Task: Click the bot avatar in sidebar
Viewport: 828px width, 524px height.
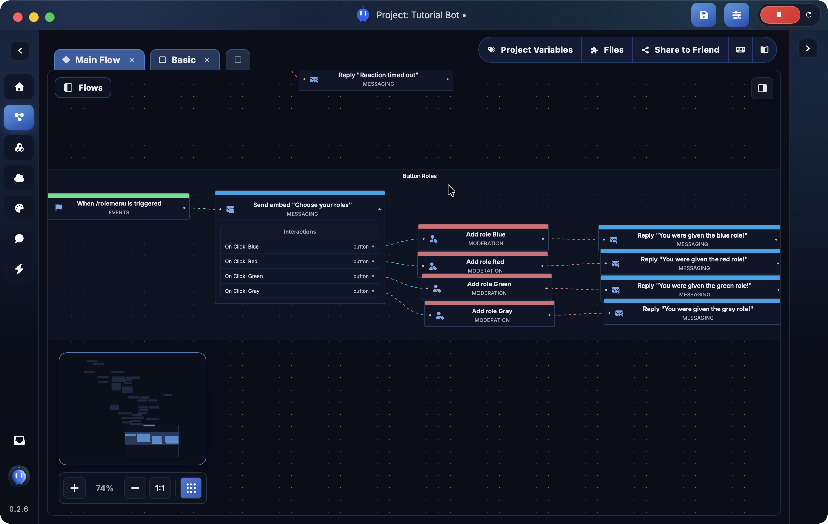Action: (x=19, y=476)
